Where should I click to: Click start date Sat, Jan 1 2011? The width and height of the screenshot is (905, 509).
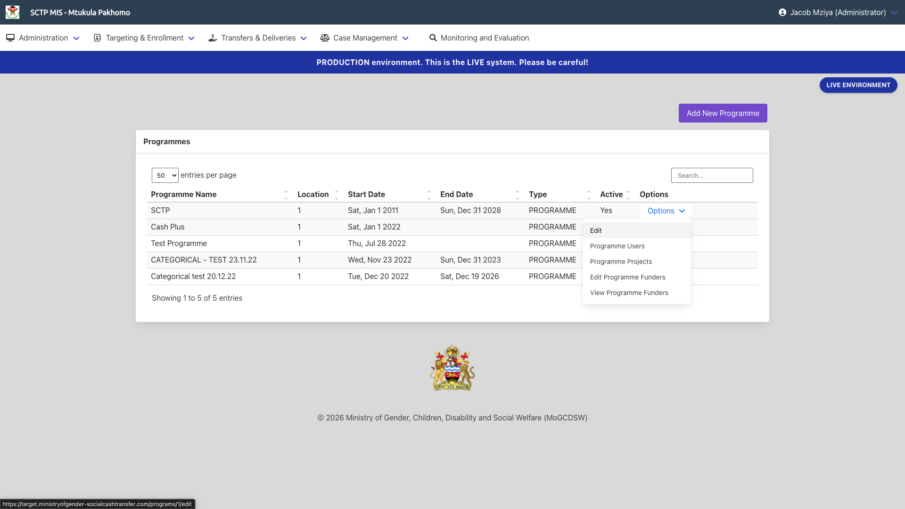coord(373,211)
